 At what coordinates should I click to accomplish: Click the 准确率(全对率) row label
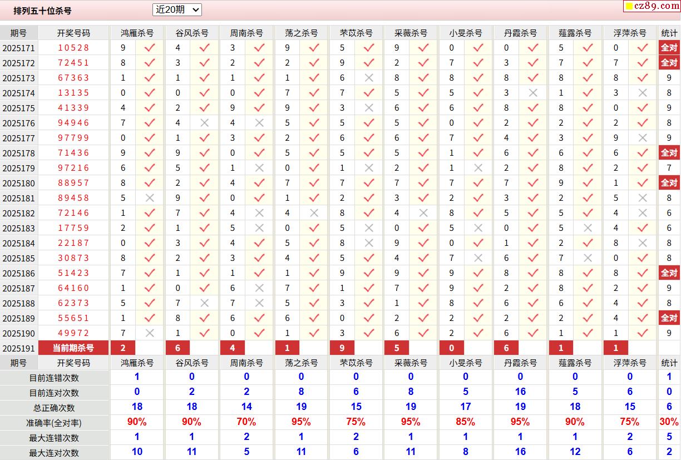(54, 423)
